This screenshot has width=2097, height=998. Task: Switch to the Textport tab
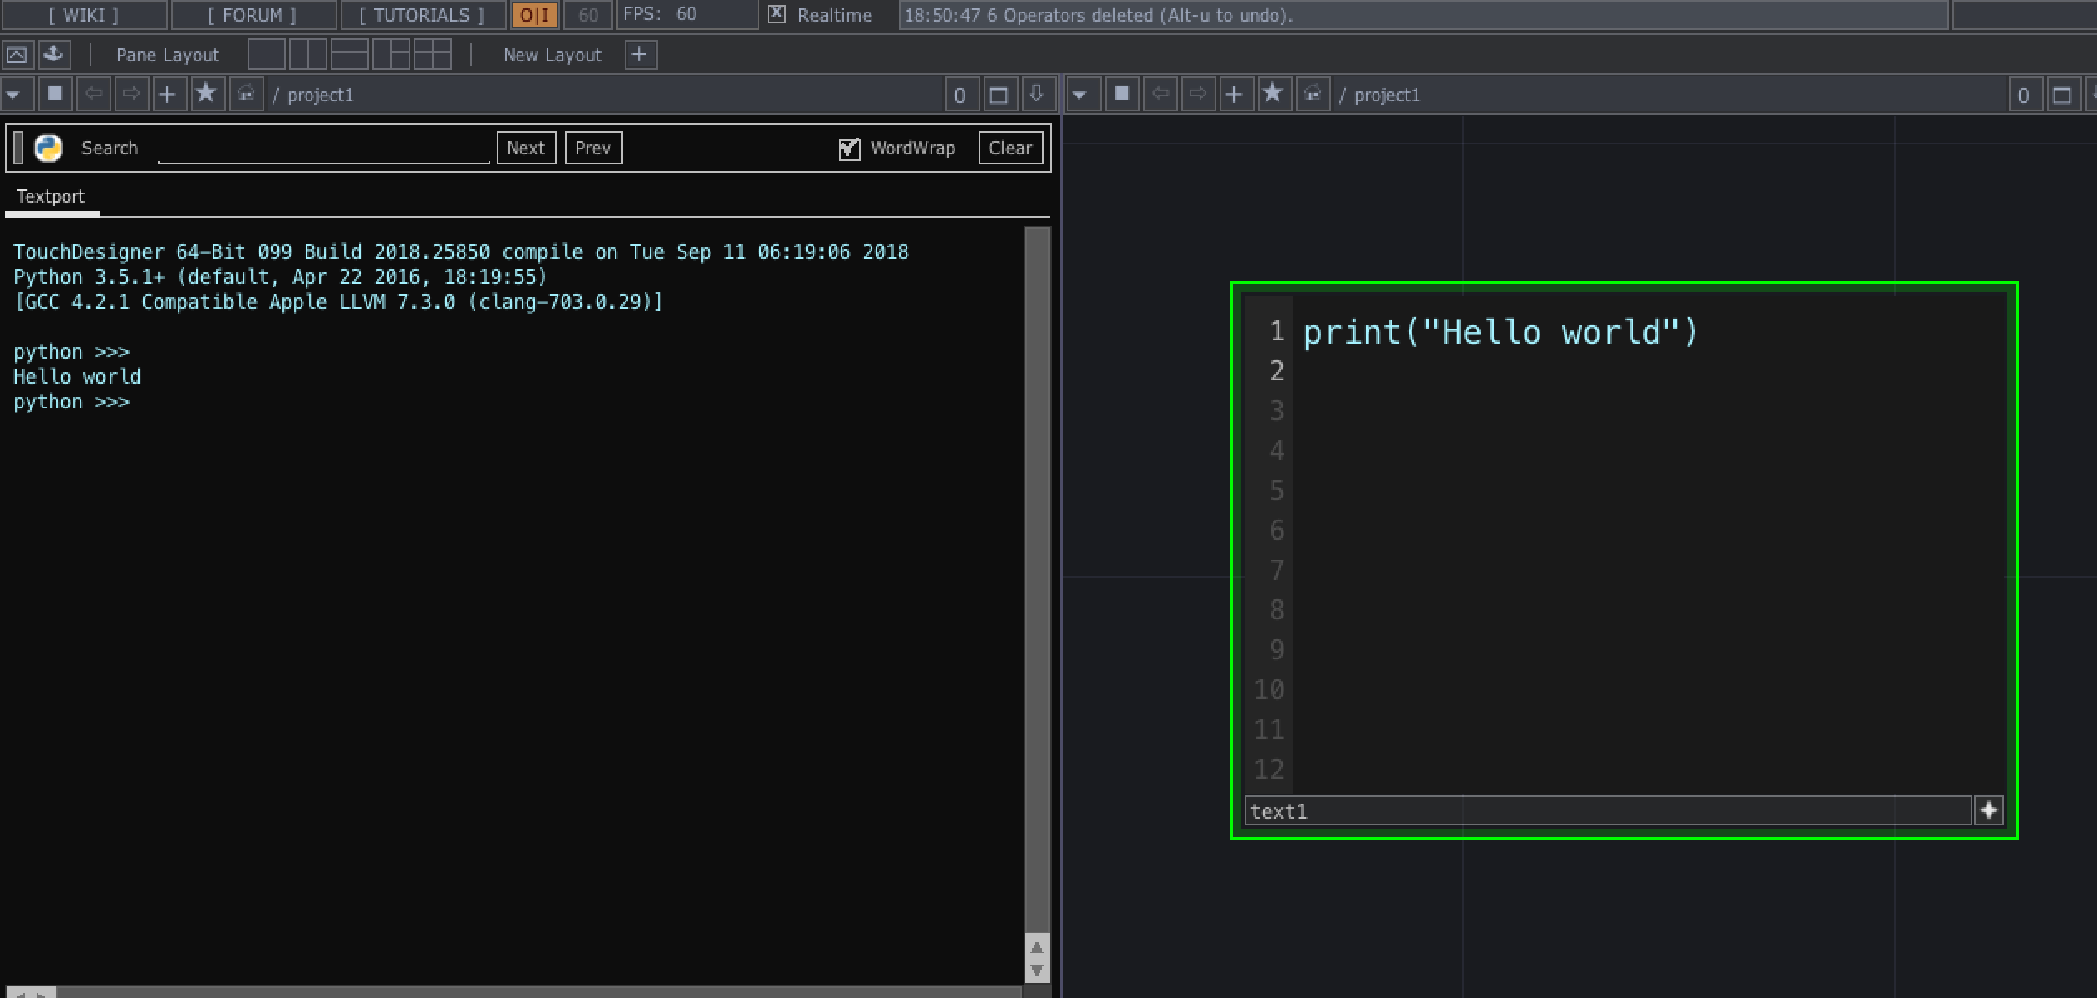pos(51,196)
